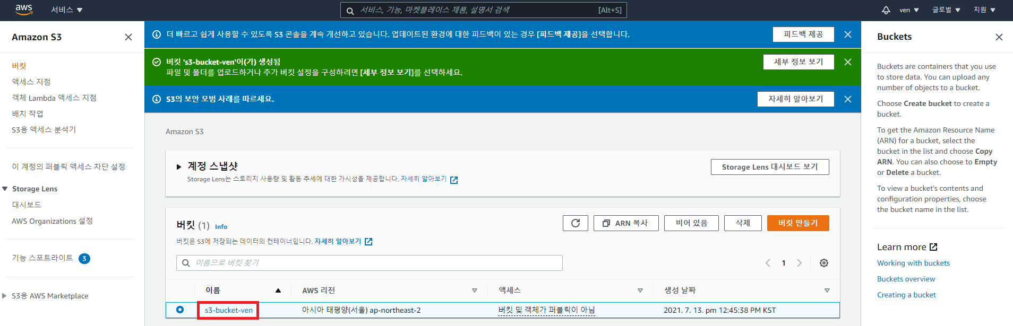Open Buckets in the sidebar
This screenshot has height=326, width=1013.
19,66
